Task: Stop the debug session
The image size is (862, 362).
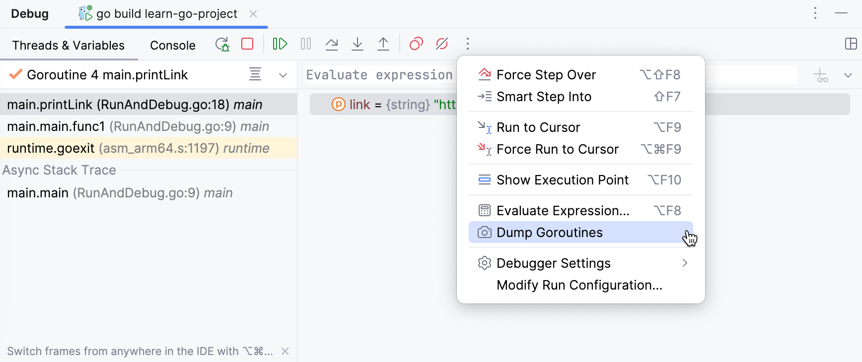Action: [247, 44]
